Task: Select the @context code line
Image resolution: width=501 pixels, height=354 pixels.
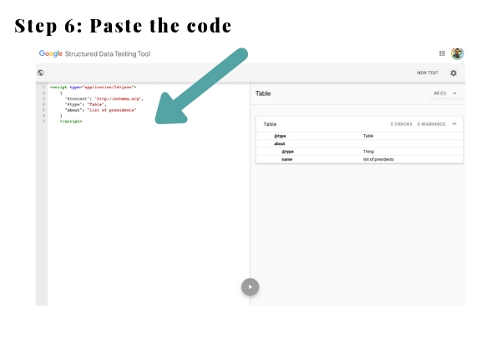Action: click(x=104, y=99)
